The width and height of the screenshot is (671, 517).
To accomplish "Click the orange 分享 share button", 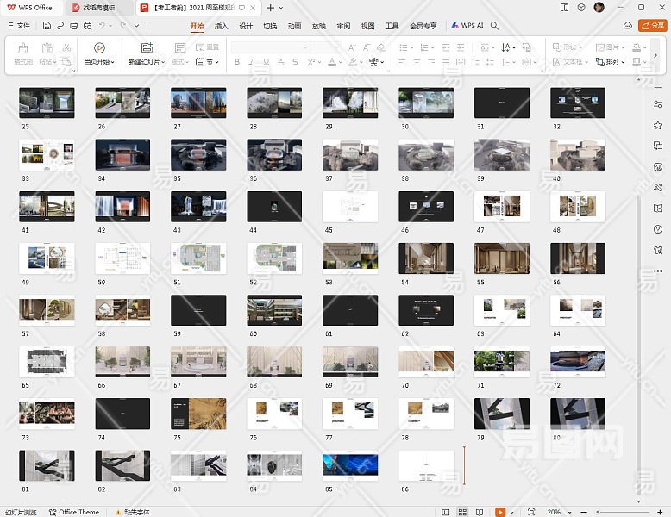I will coord(652,26).
